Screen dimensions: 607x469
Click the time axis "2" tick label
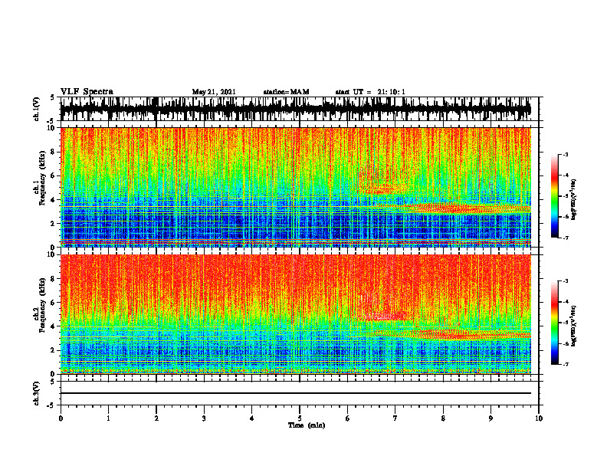click(x=156, y=418)
